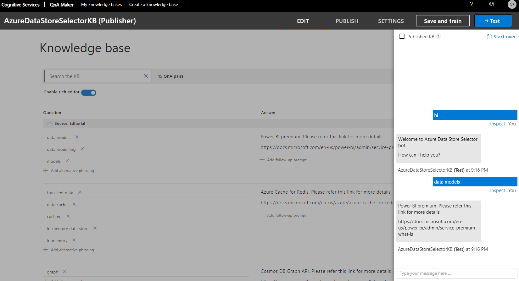Select the 'data models' question text
The width and height of the screenshot is (519, 281).
tap(59, 137)
